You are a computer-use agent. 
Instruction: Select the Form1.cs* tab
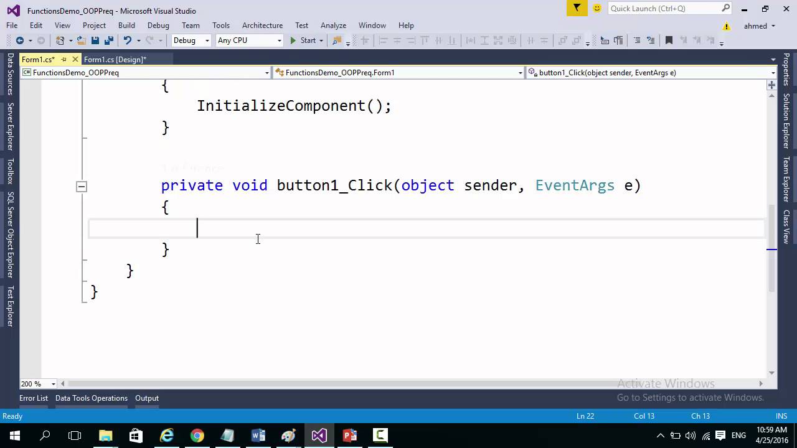tap(38, 60)
